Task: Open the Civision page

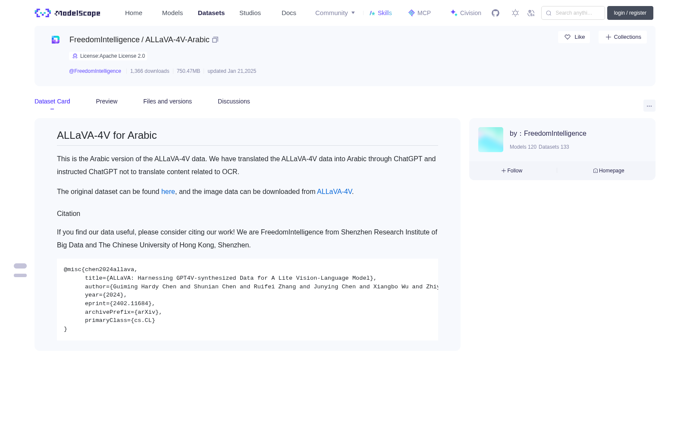Action: (466, 13)
